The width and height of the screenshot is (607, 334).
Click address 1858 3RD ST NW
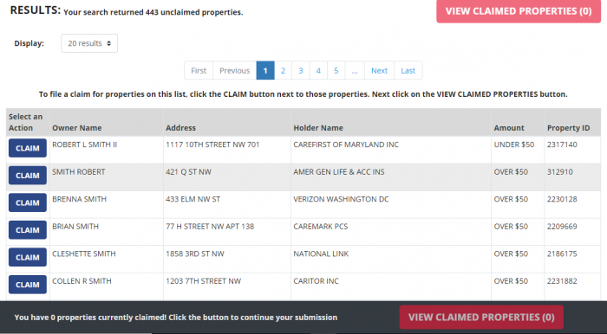[x=195, y=254]
